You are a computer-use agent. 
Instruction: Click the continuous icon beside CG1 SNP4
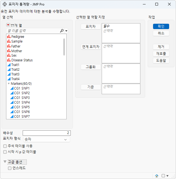[x=12, y=102]
